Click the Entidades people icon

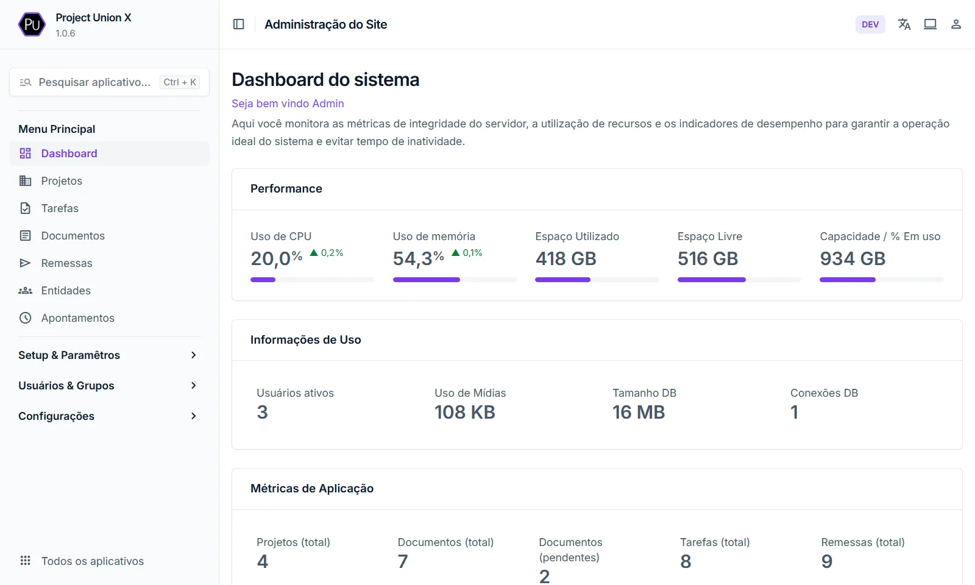click(25, 291)
